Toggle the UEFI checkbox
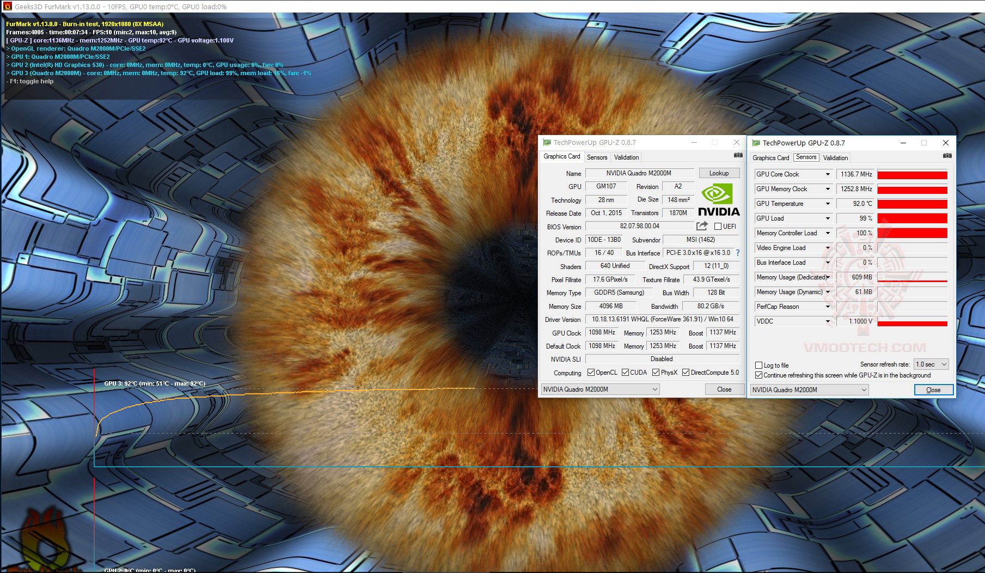 [718, 227]
